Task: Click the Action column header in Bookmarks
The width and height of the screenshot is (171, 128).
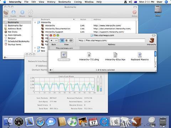Action: [x=83, y=19]
